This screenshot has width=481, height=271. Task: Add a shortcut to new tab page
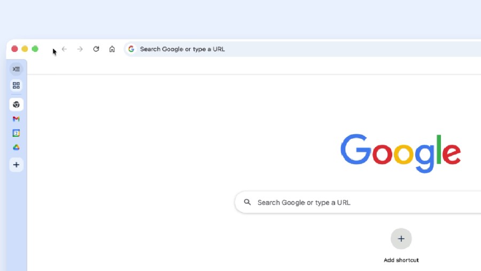pos(401,239)
